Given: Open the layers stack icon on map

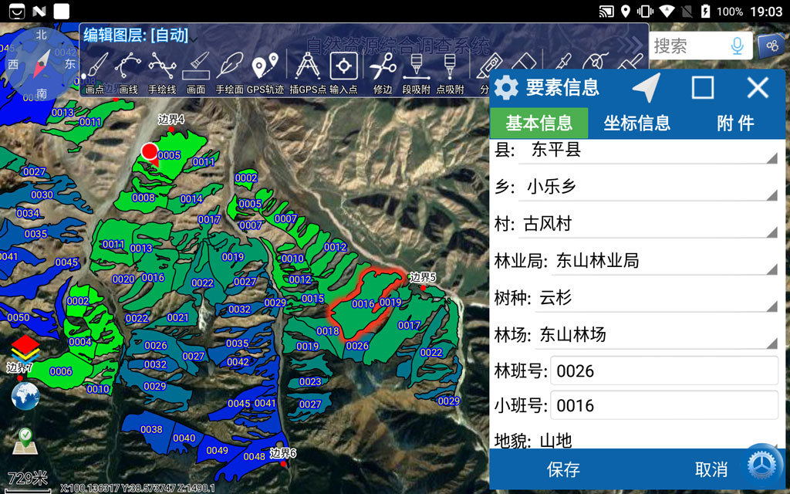Looking at the screenshot, I should tap(25, 349).
